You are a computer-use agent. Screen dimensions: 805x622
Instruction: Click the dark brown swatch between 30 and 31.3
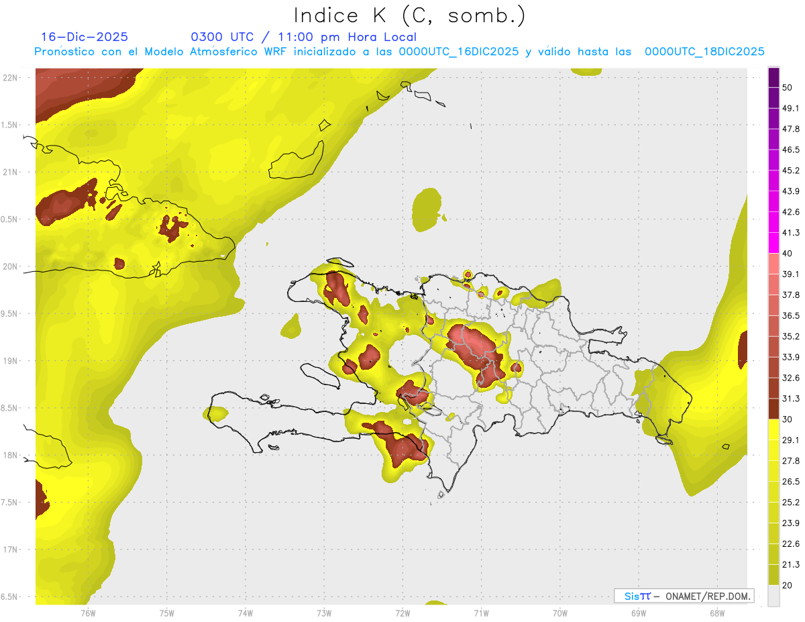click(774, 409)
